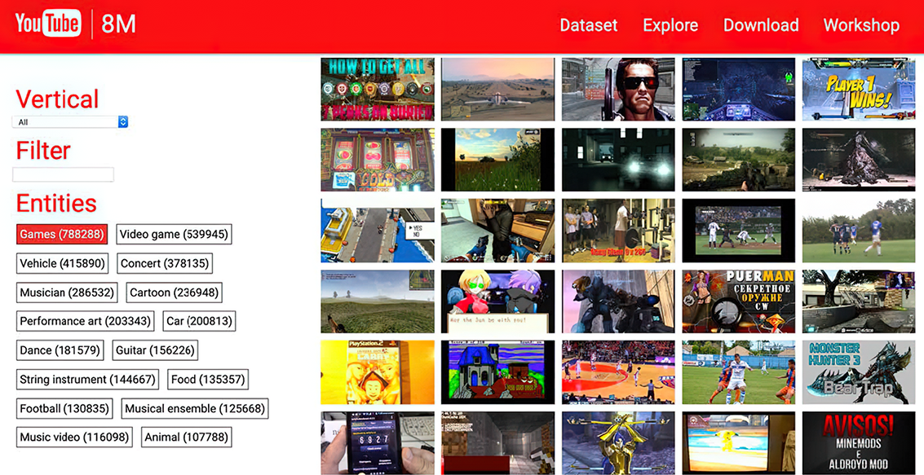
Task: Open the phone showing 6927 thumbnail
Action: (377, 442)
